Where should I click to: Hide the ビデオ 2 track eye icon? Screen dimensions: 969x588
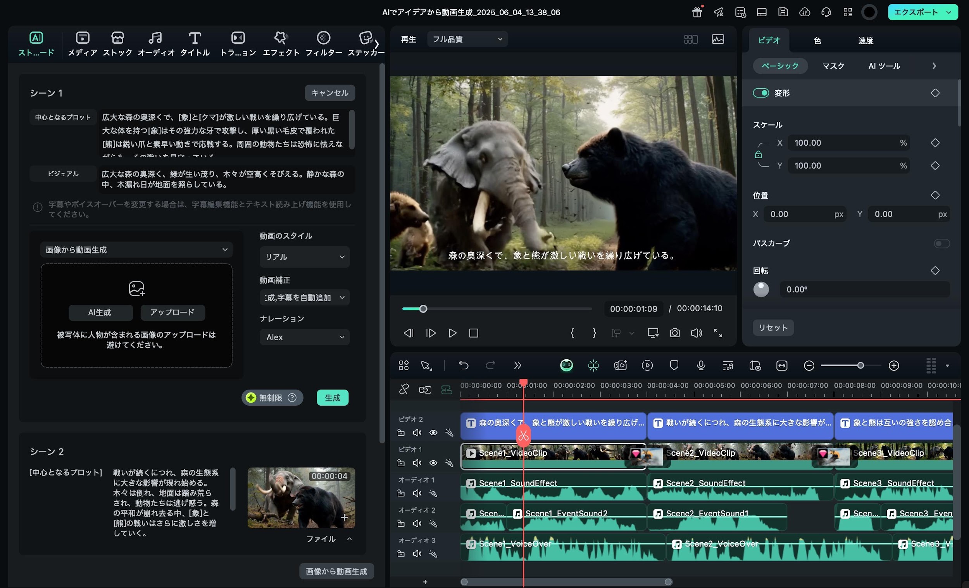tap(433, 433)
